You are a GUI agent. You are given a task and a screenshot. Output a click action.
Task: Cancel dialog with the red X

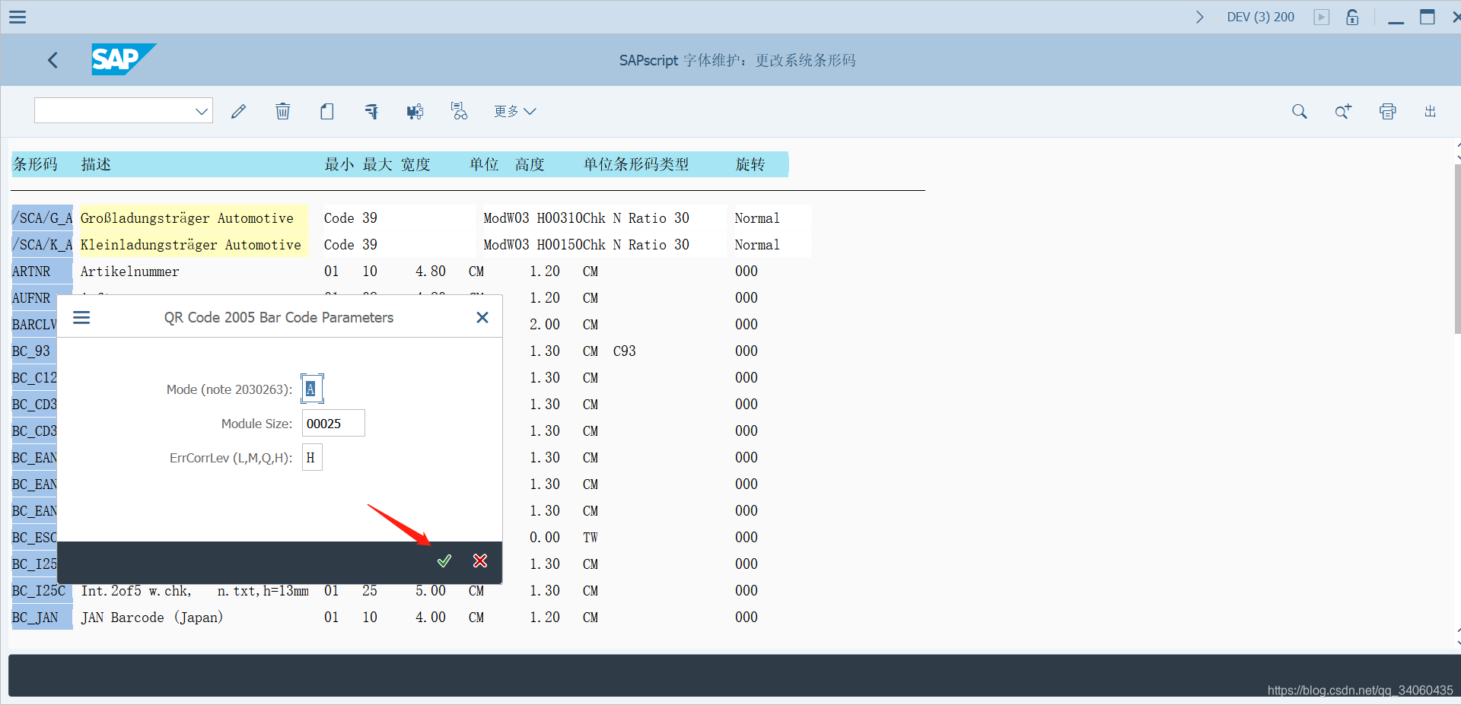pos(480,561)
